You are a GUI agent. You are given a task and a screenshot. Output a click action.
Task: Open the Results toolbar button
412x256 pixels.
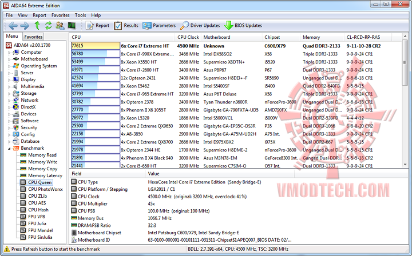126,26
